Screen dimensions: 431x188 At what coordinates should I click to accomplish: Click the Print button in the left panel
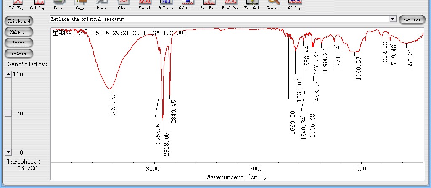19,43
